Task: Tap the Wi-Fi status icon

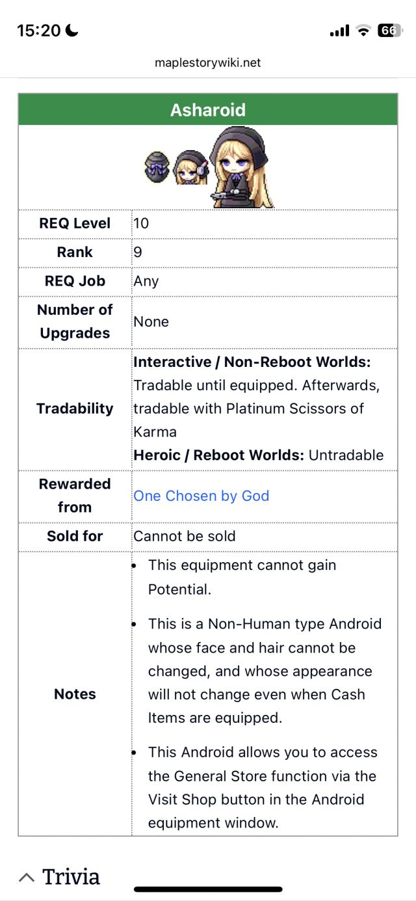Action: pos(363,31)
